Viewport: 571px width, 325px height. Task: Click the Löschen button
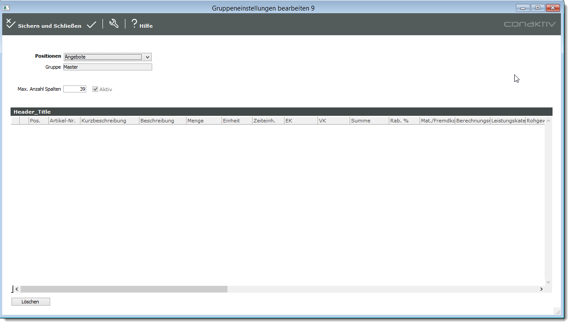point(31,302)
